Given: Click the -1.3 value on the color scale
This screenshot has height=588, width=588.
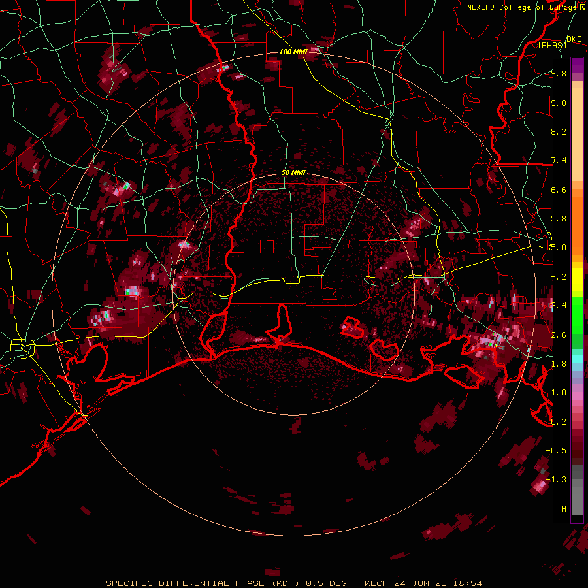Looking at the screenshot, I should (556, 480).
